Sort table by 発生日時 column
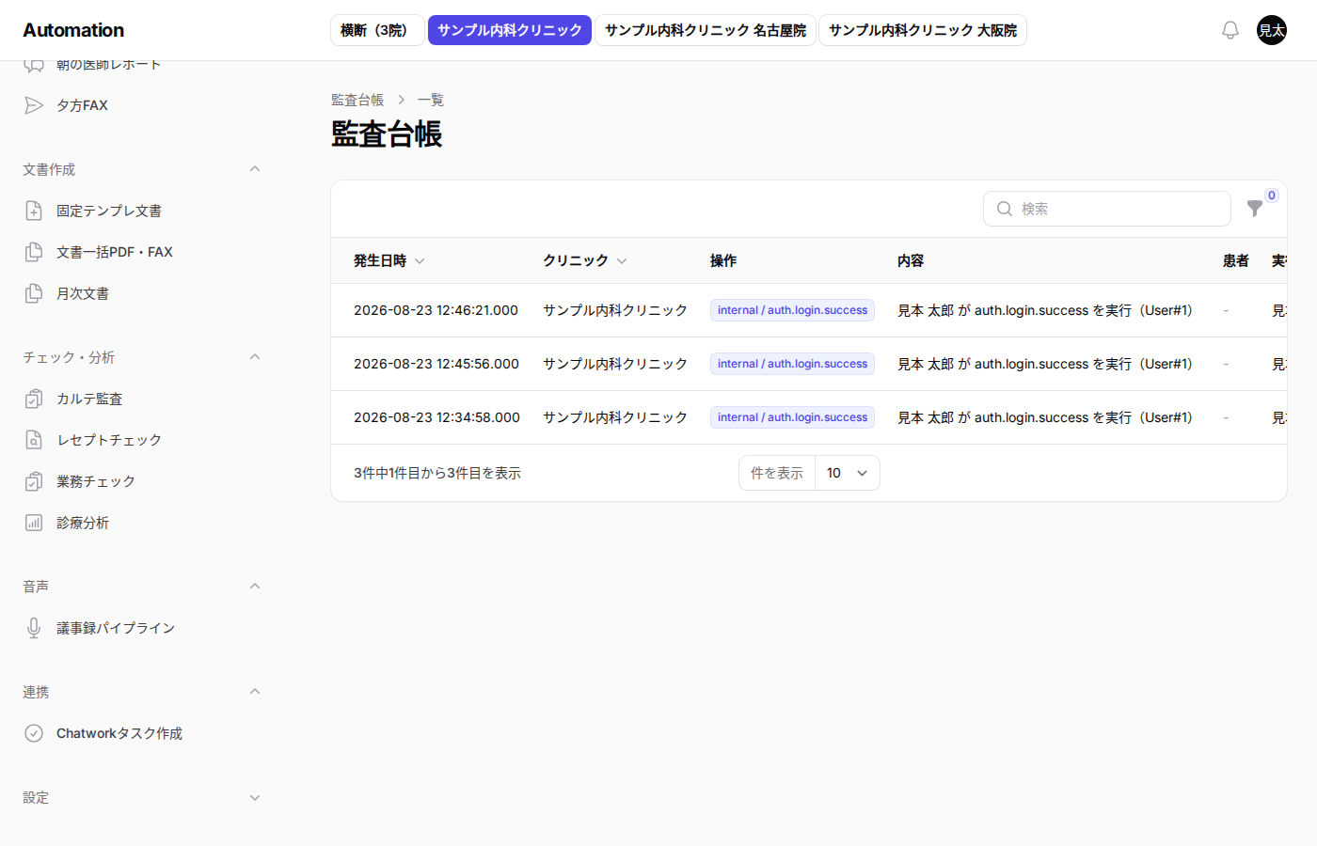Image resolution: width=1317 pixels, height=846 pixels. tap(389, 260)
